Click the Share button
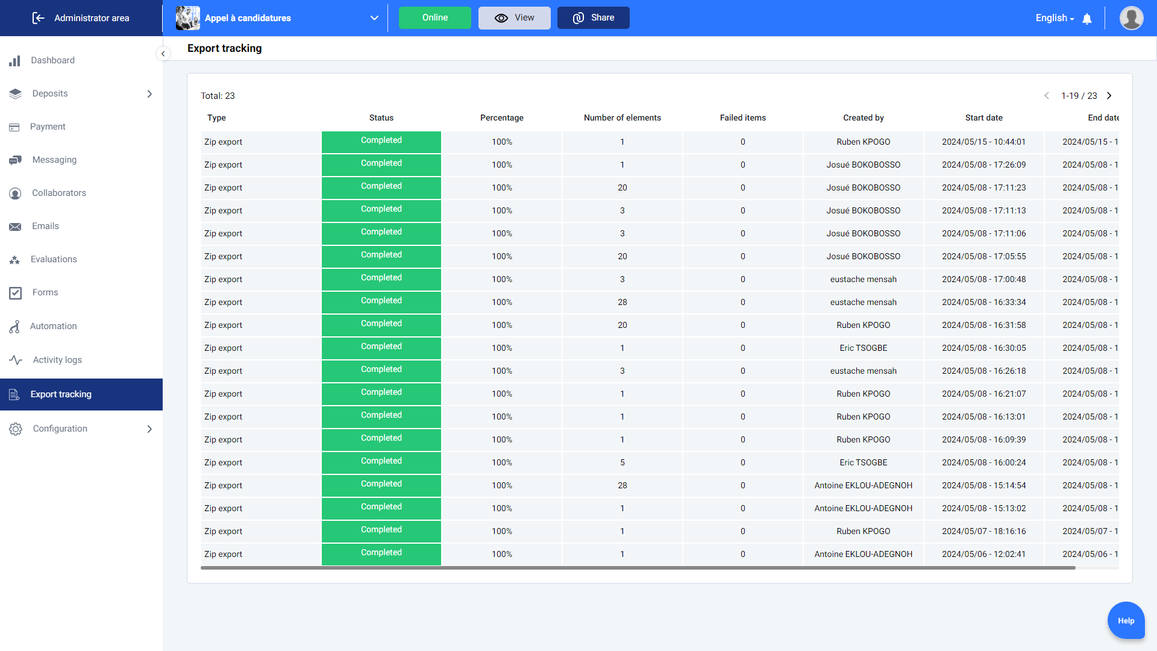1157x651 pixels. click(x=593, y=18)
